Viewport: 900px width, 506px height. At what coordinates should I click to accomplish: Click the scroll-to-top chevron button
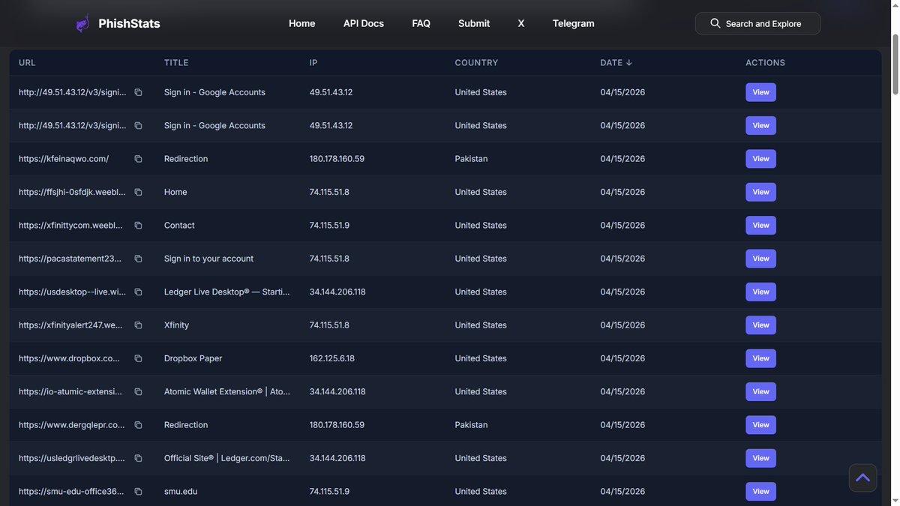pyautogui.click(x=862, y=478)
